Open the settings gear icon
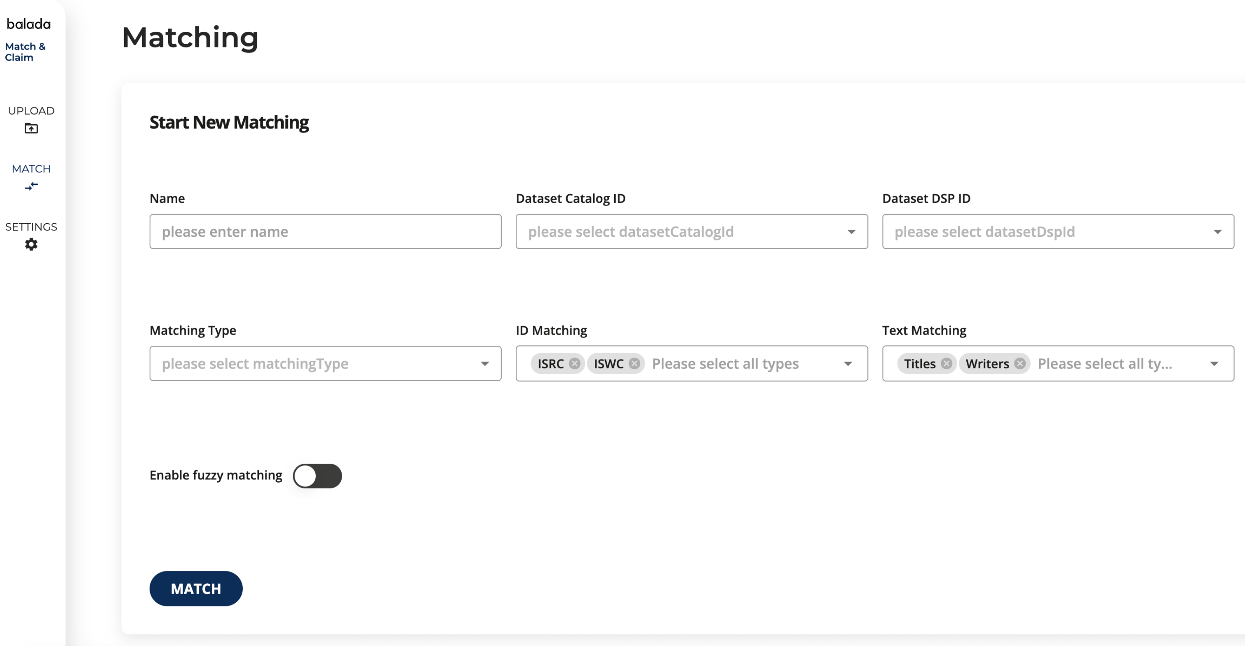 point(31,245)
